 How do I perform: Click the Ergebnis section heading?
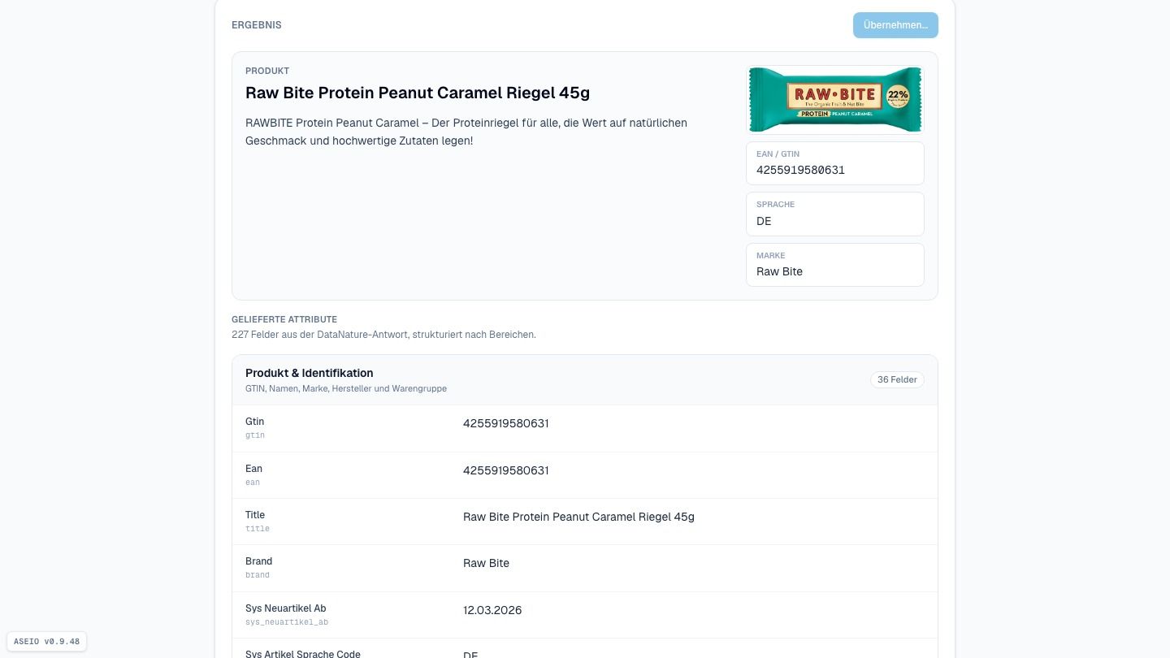[257, 25]
